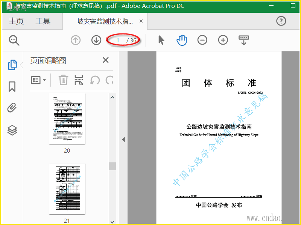Click the current page number field
Viewport: 301px width, 225px height.
[x=118, y=40]
